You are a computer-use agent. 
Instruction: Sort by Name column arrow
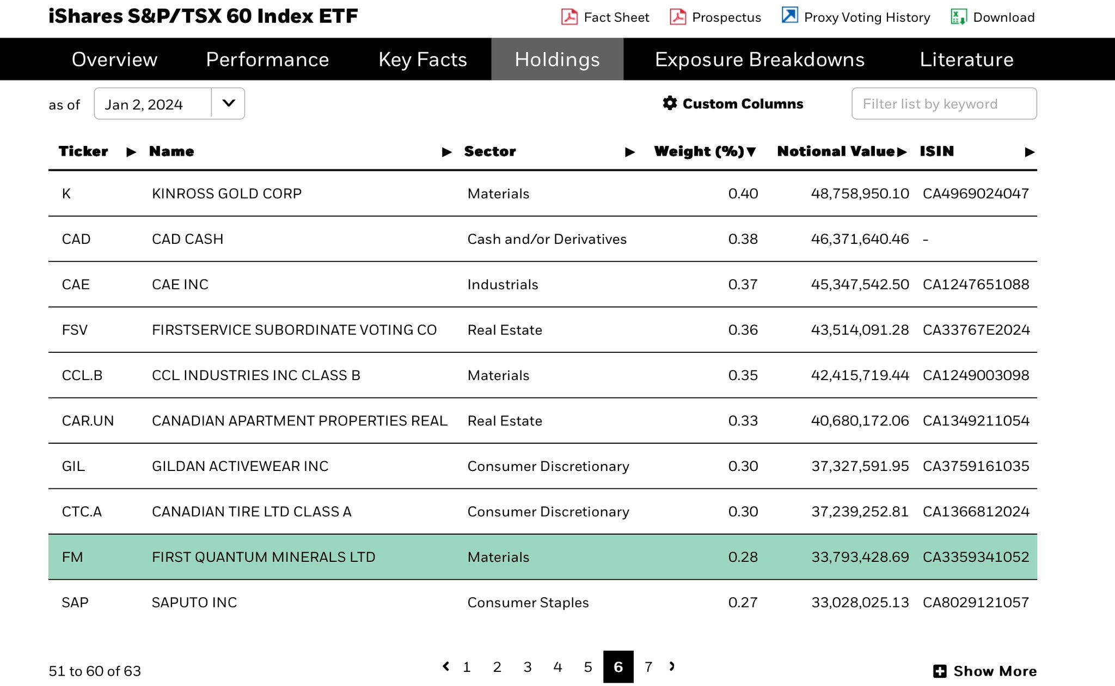coord(447,152)
